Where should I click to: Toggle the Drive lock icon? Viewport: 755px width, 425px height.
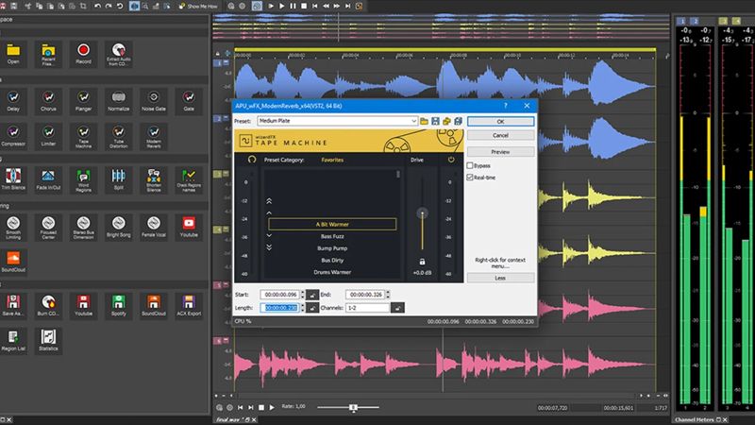pyautogui.click(x=422, y=262)
